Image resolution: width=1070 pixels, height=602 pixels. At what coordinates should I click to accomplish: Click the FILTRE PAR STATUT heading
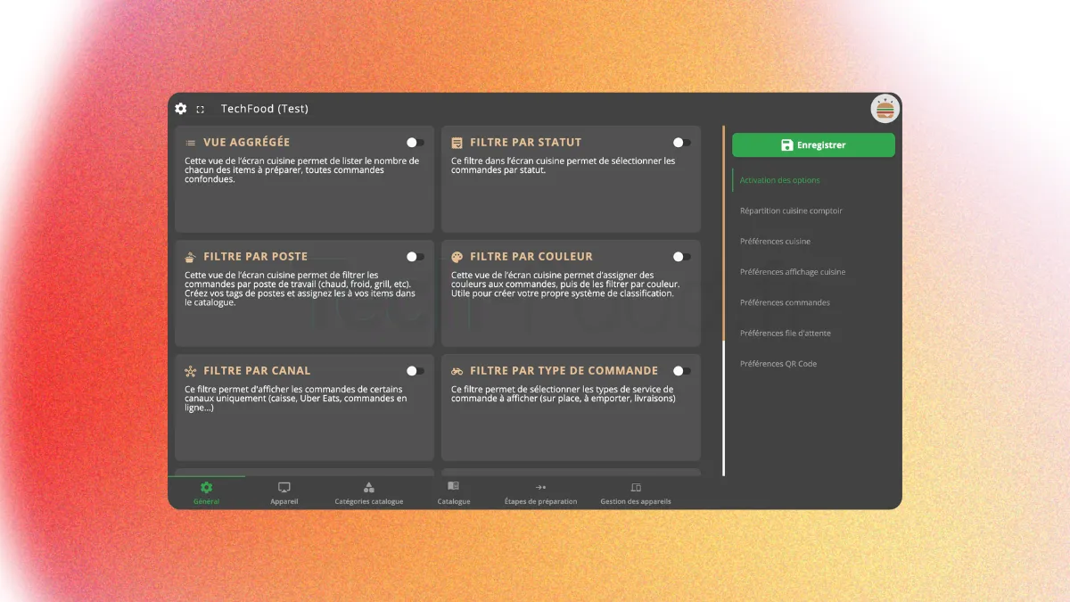coord(525,143)
